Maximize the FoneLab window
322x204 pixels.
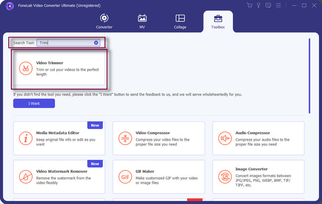[x=304, y=5]
